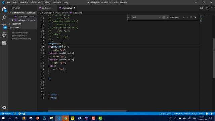Viewport: 215px width, 121px height.
Task: Open the Edit menu
Action: point(15,2)
